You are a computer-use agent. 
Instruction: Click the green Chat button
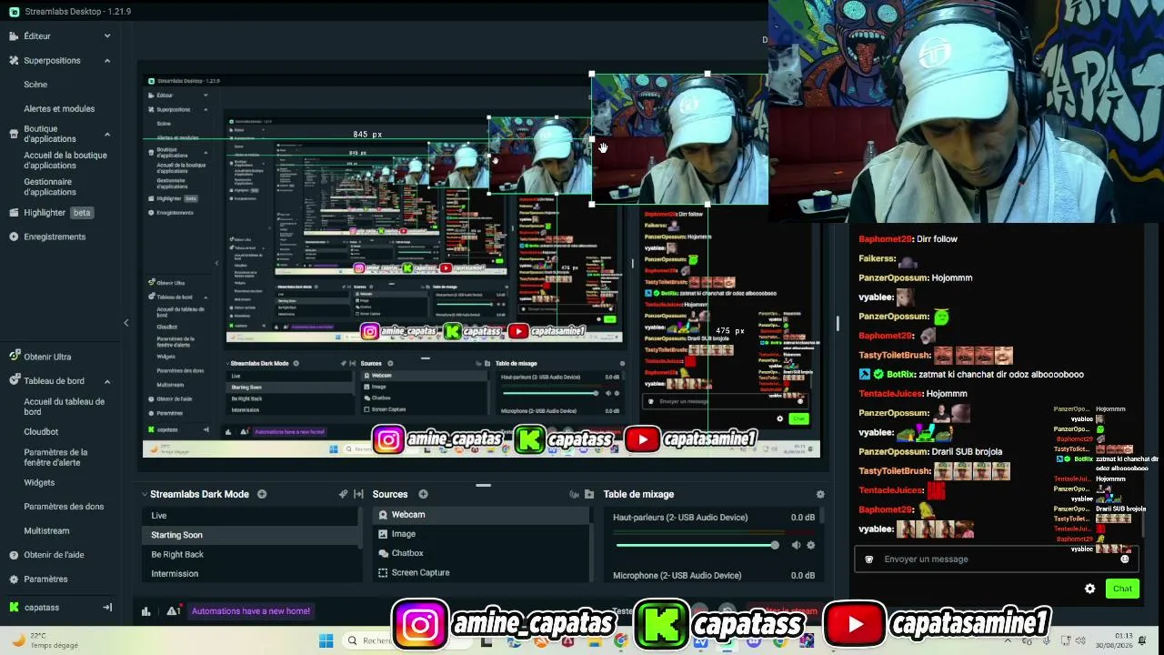click(x=1122, y=589)
